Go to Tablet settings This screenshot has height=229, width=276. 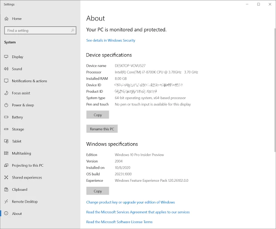40,141
